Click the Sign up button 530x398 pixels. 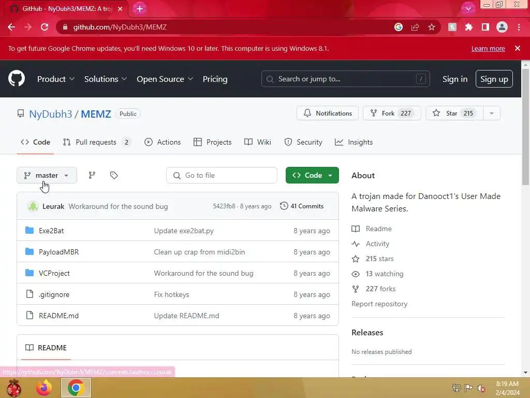pos(494,79)
